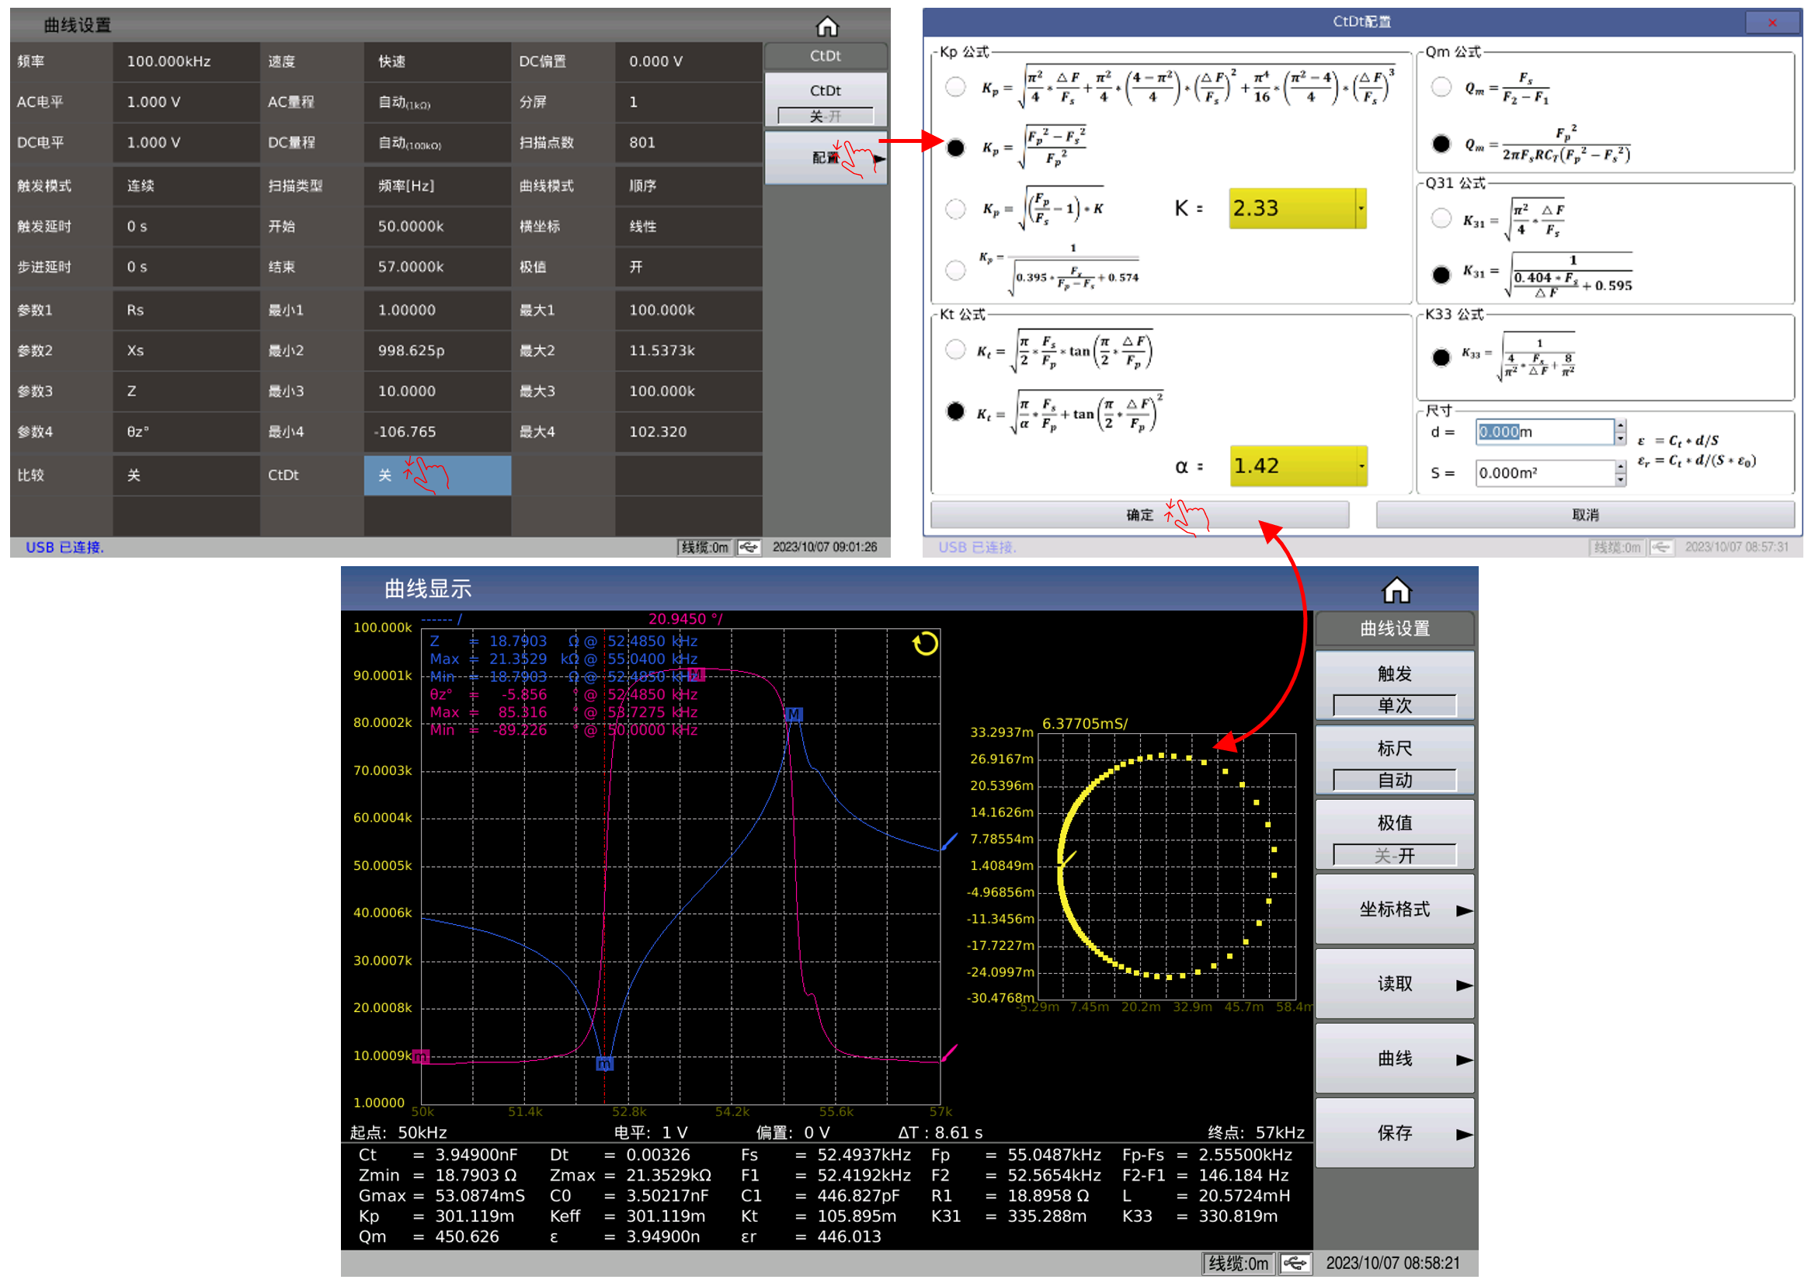Click the min marker m on blue curve
This screenshot has height=1283, width=1808.
603,1063
